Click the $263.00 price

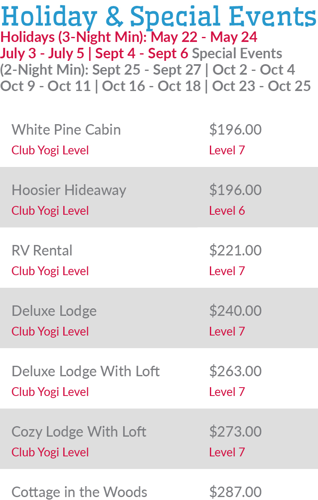(235, 371)
